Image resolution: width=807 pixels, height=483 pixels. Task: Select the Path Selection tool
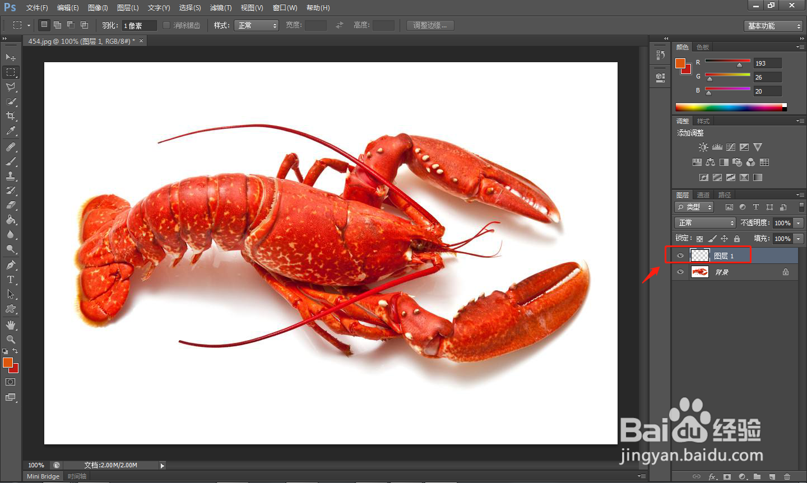11,294
